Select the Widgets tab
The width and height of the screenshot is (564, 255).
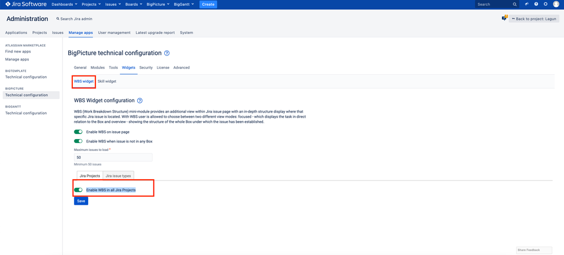(129, 67)
